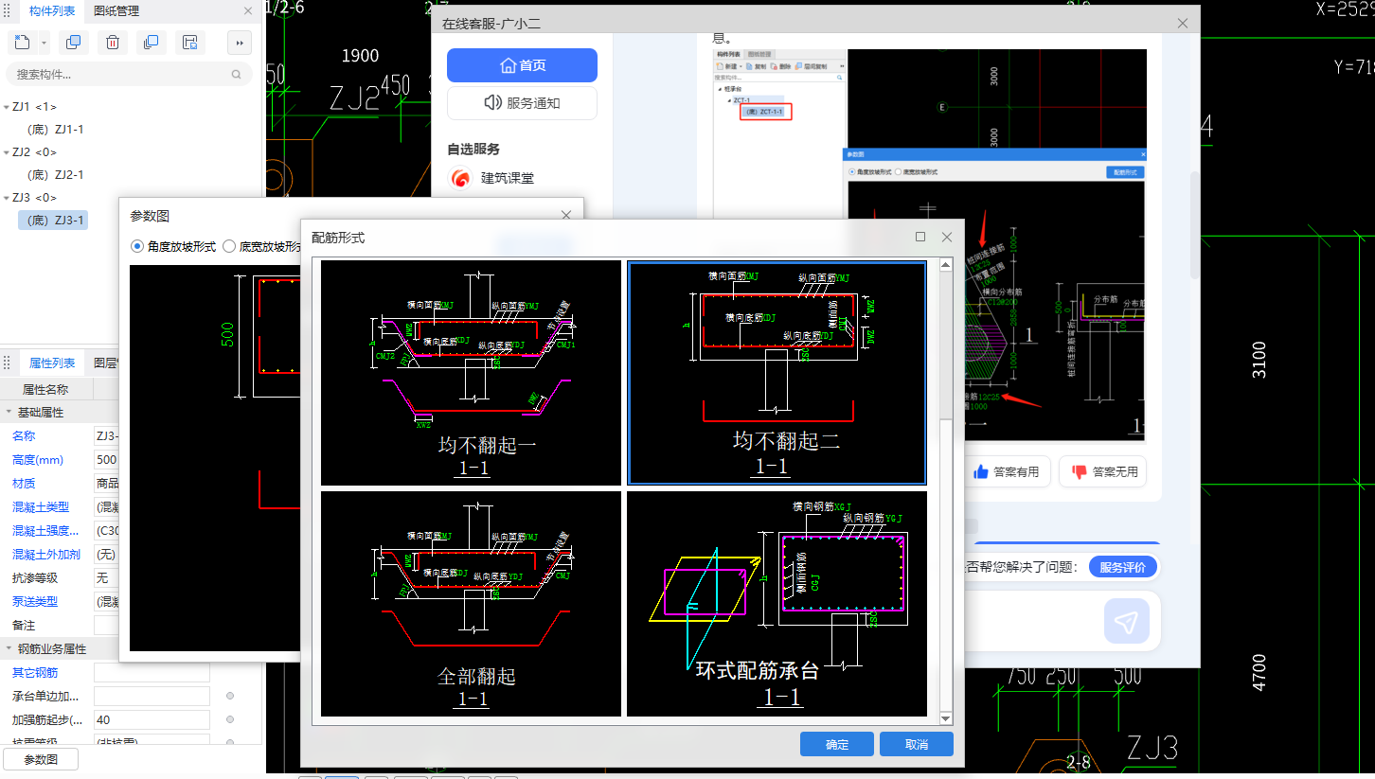
Task: Collapse the 基础属性 section
Action: 9,413
